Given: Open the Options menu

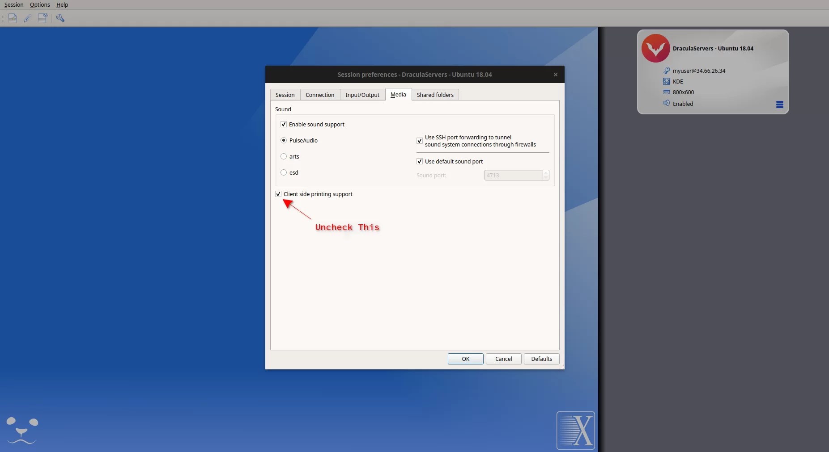Looking at the screenshot, I should click(x=39, y=4).
